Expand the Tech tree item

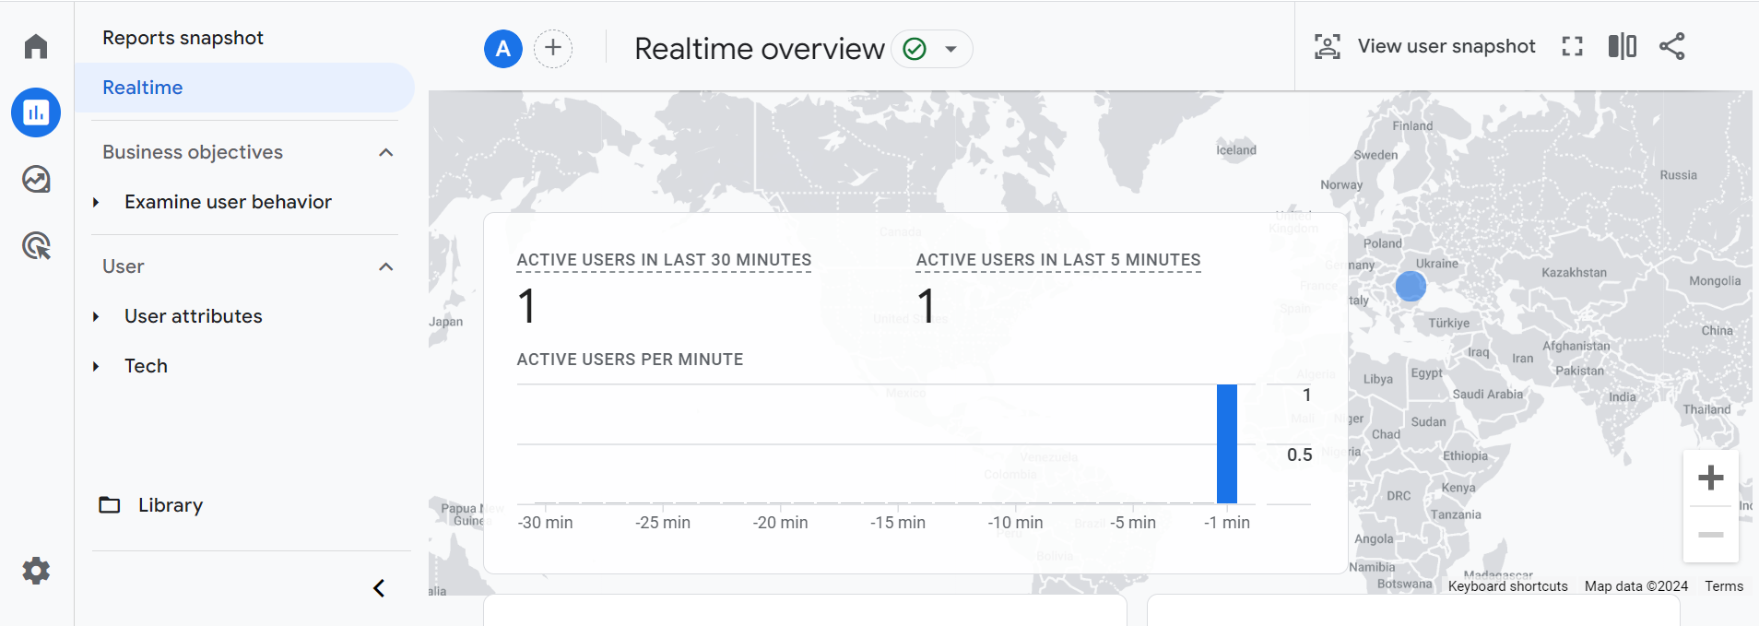pos(96,366)
